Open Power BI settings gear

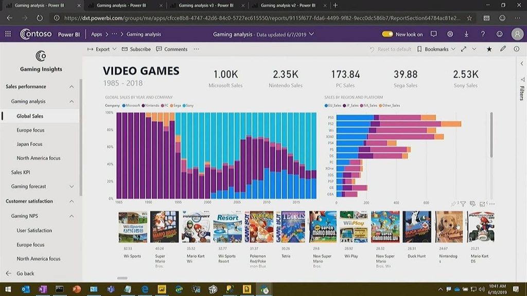click(x=449, y=34)
